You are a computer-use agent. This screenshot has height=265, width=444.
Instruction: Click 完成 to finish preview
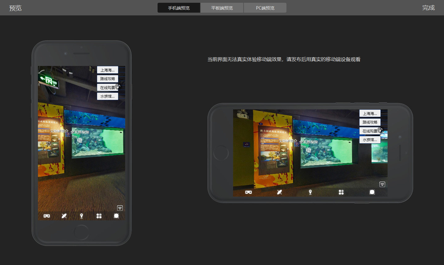[428, 8]
